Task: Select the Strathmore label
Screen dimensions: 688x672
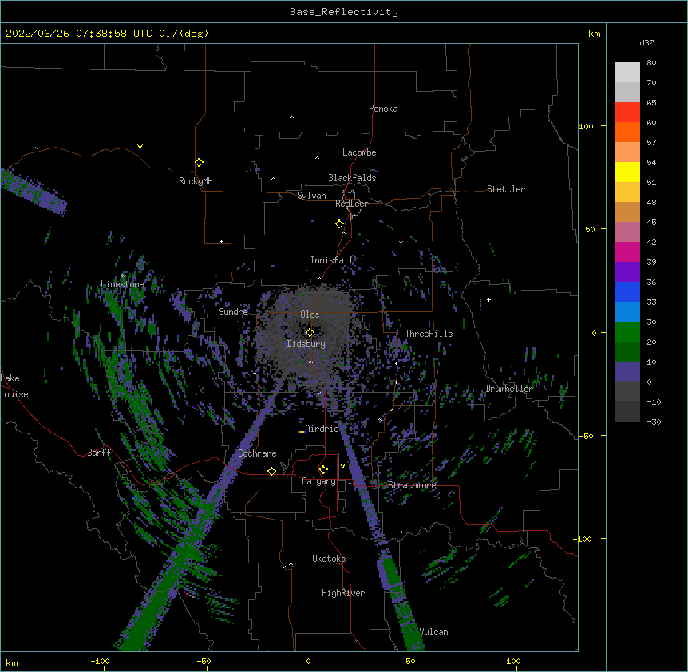Action: 412,485
